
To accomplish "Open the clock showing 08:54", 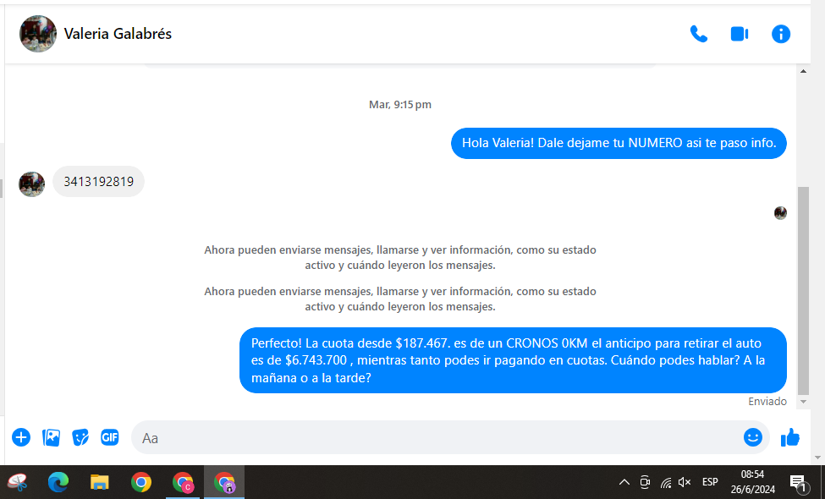I will pos(752,482).
